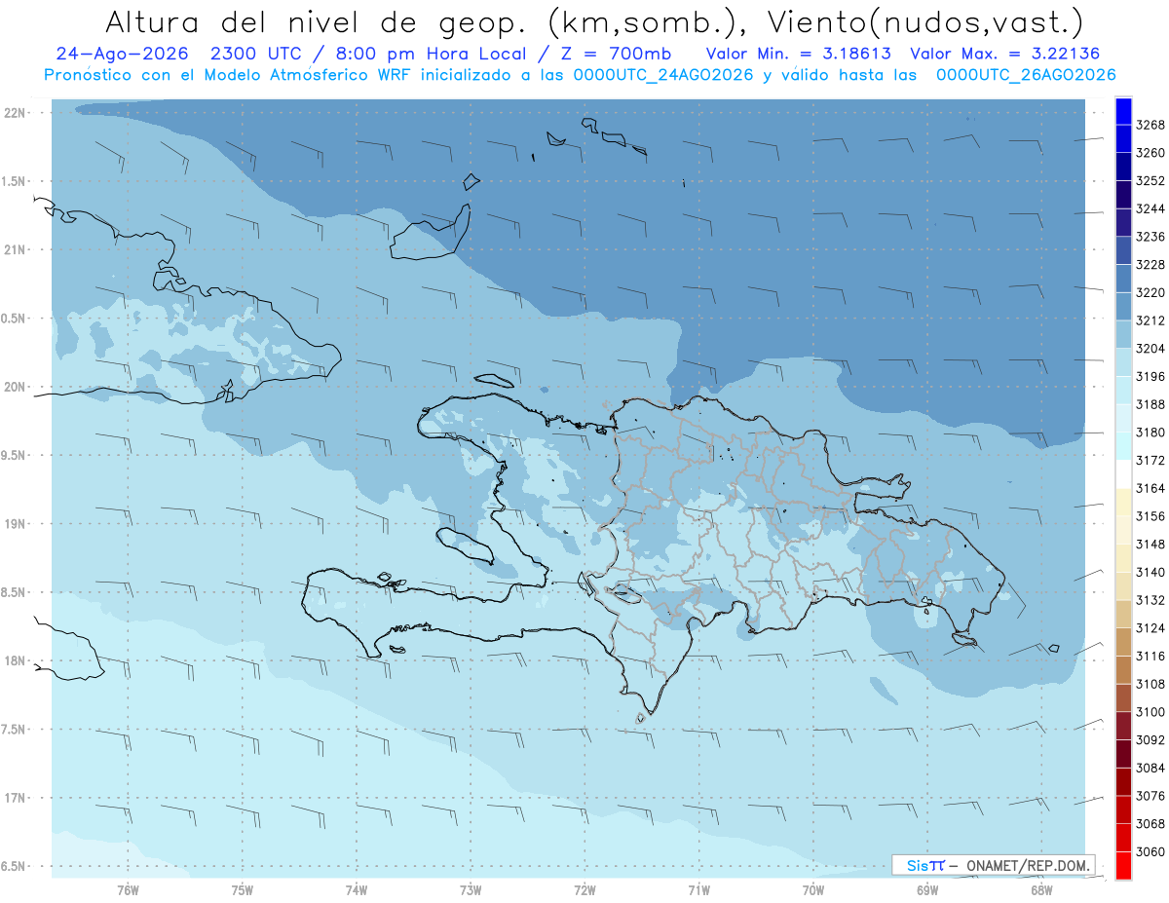Click the '3132' color bar value
Image resolution: width=1169 pixels, height=903 pixels.
click(1150, 600)
